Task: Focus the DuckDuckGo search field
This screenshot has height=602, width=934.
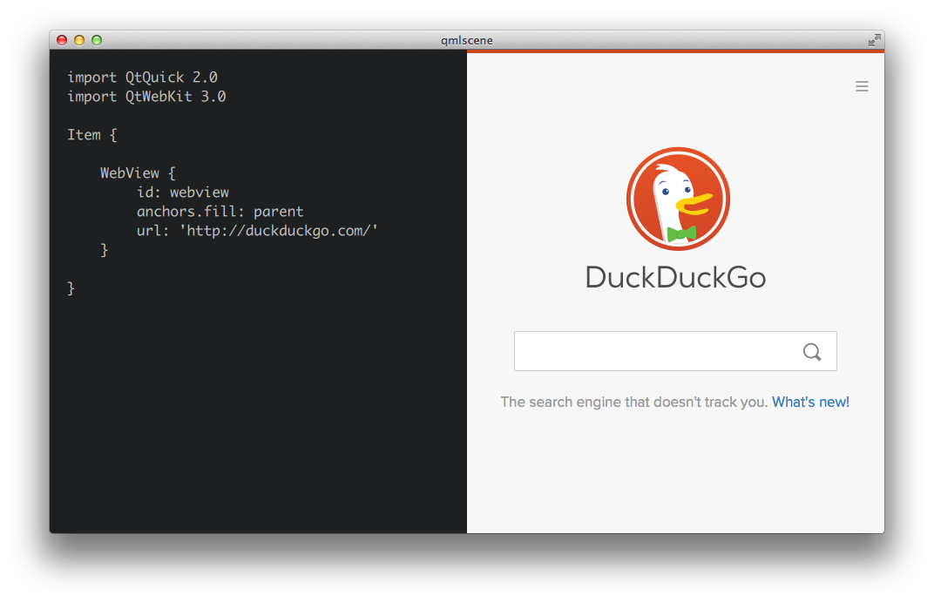Action: [x=675, y=351]
